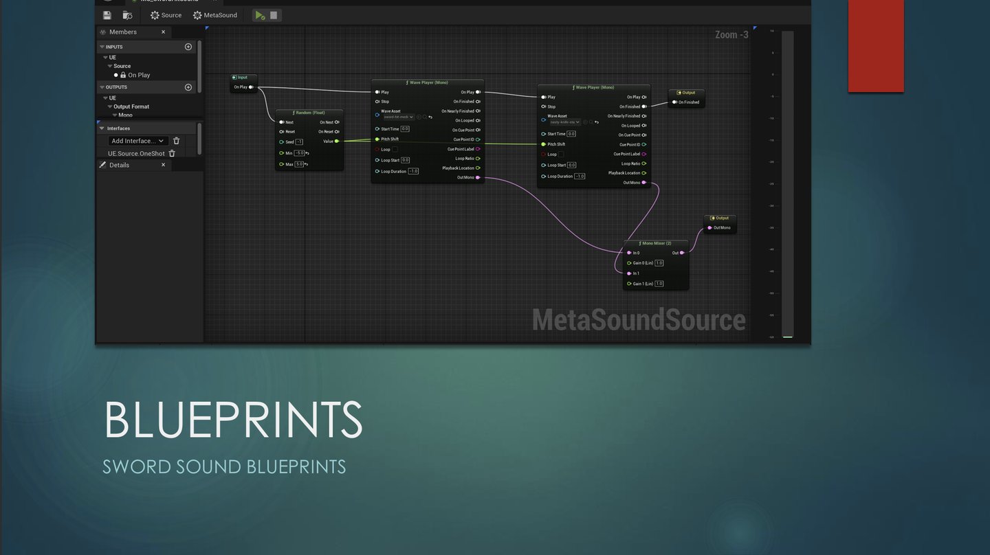
Task: Select the Mono Mixer (2) node title
Action: pos(656,243)
